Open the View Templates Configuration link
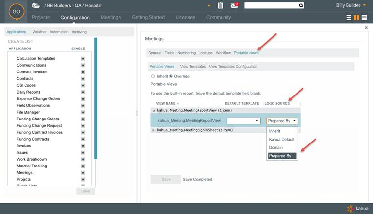The image size is (373, 214). point(233,66)
